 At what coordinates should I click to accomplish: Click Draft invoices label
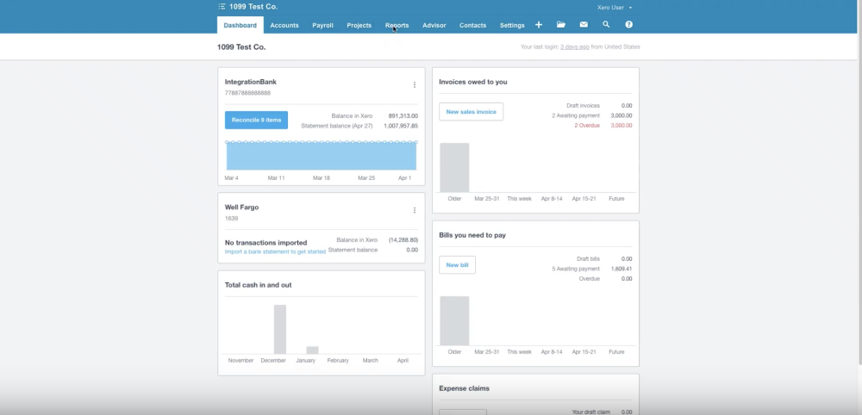pos(583,106)
